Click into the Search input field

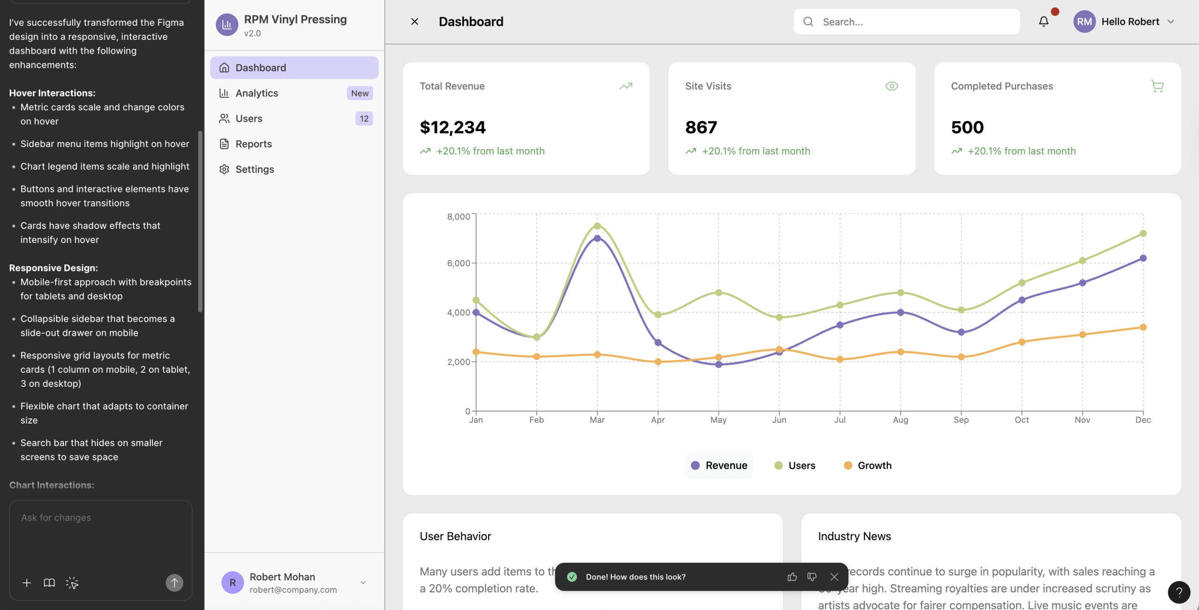(x=913, y=22)
